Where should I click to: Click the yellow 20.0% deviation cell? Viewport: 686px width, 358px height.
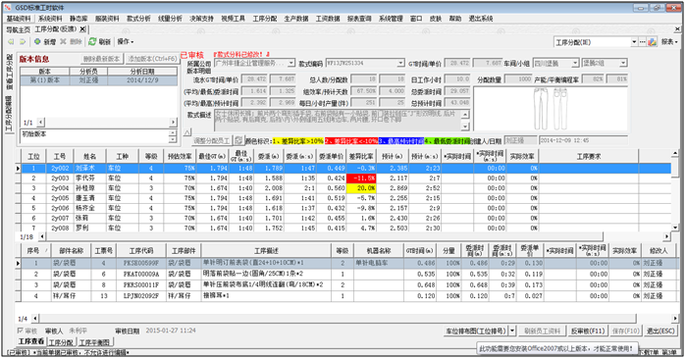[361, 188]
